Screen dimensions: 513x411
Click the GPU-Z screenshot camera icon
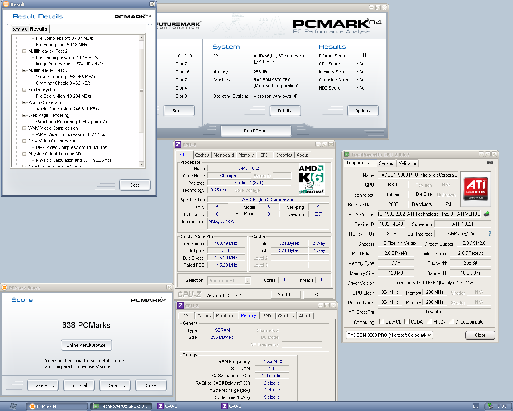tap(490, 163)
